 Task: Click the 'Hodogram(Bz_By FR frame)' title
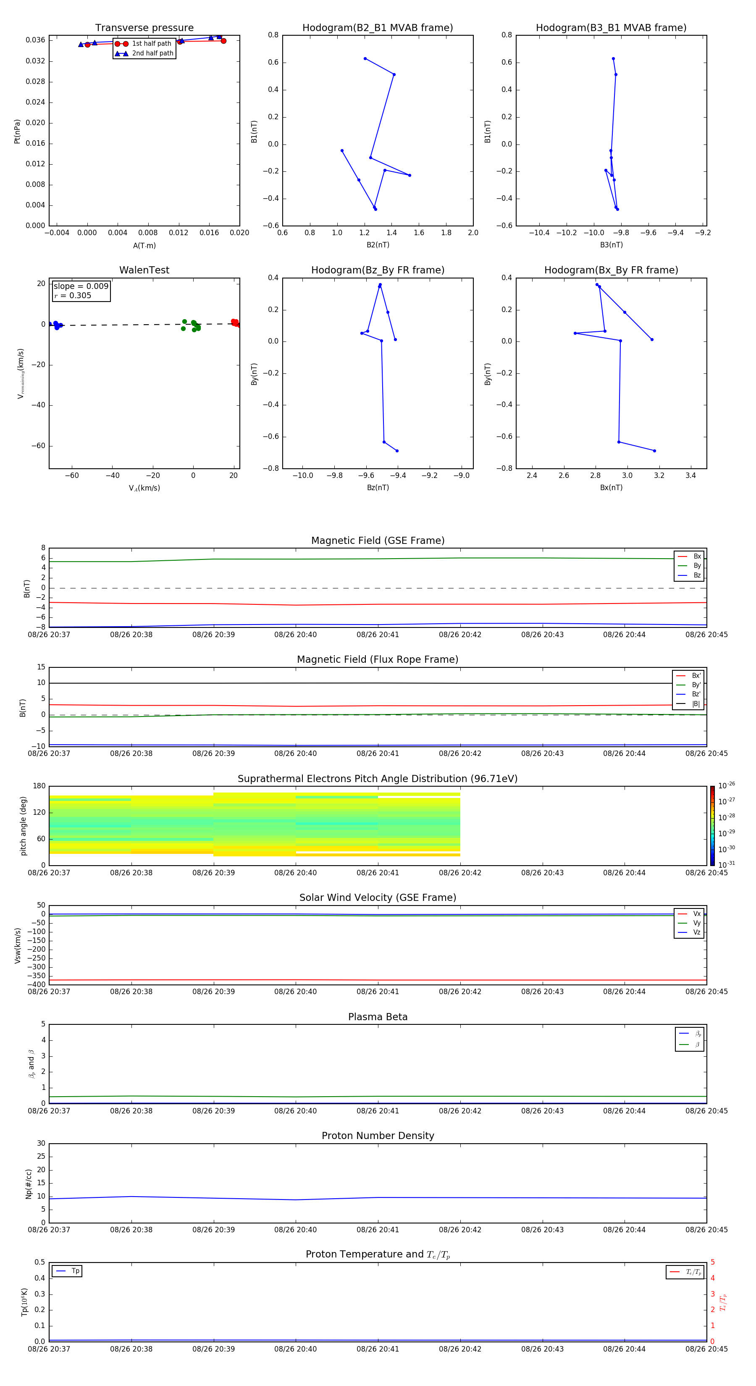click(x=378, y=270)
